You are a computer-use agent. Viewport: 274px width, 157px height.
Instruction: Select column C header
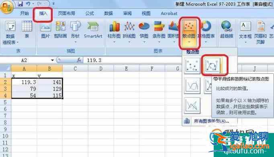pos(75,68)
